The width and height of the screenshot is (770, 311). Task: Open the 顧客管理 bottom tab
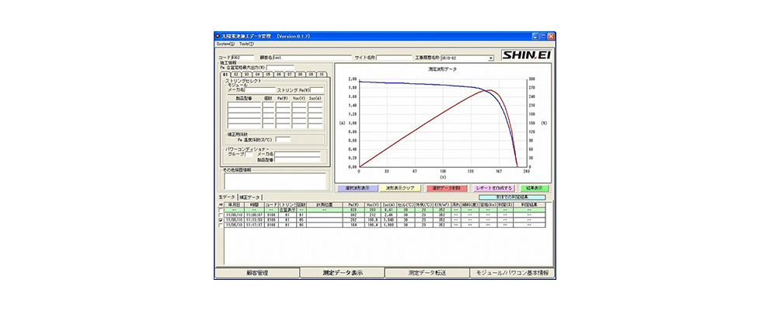tap(257, 273)
